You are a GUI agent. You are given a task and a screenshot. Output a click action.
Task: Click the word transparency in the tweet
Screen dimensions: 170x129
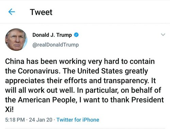coord(126,81)
